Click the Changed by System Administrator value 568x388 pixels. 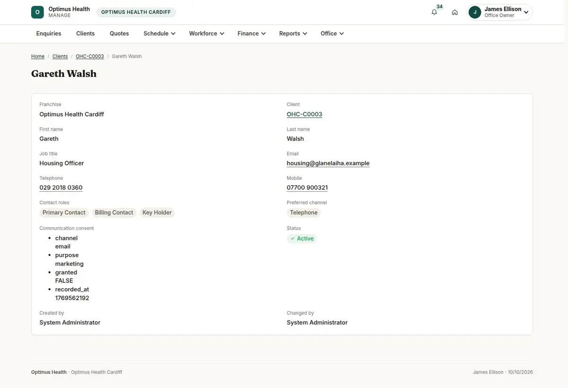317,323
